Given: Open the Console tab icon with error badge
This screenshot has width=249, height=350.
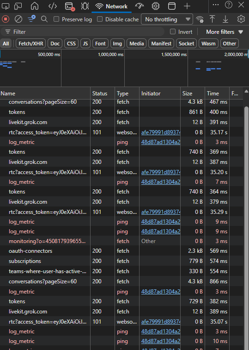Looking at the screenshot, I should pyautogui.click(x=69, y=6).
